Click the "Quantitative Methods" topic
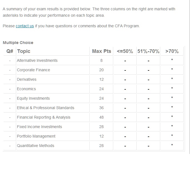190x169 pixels. (36, 146)
